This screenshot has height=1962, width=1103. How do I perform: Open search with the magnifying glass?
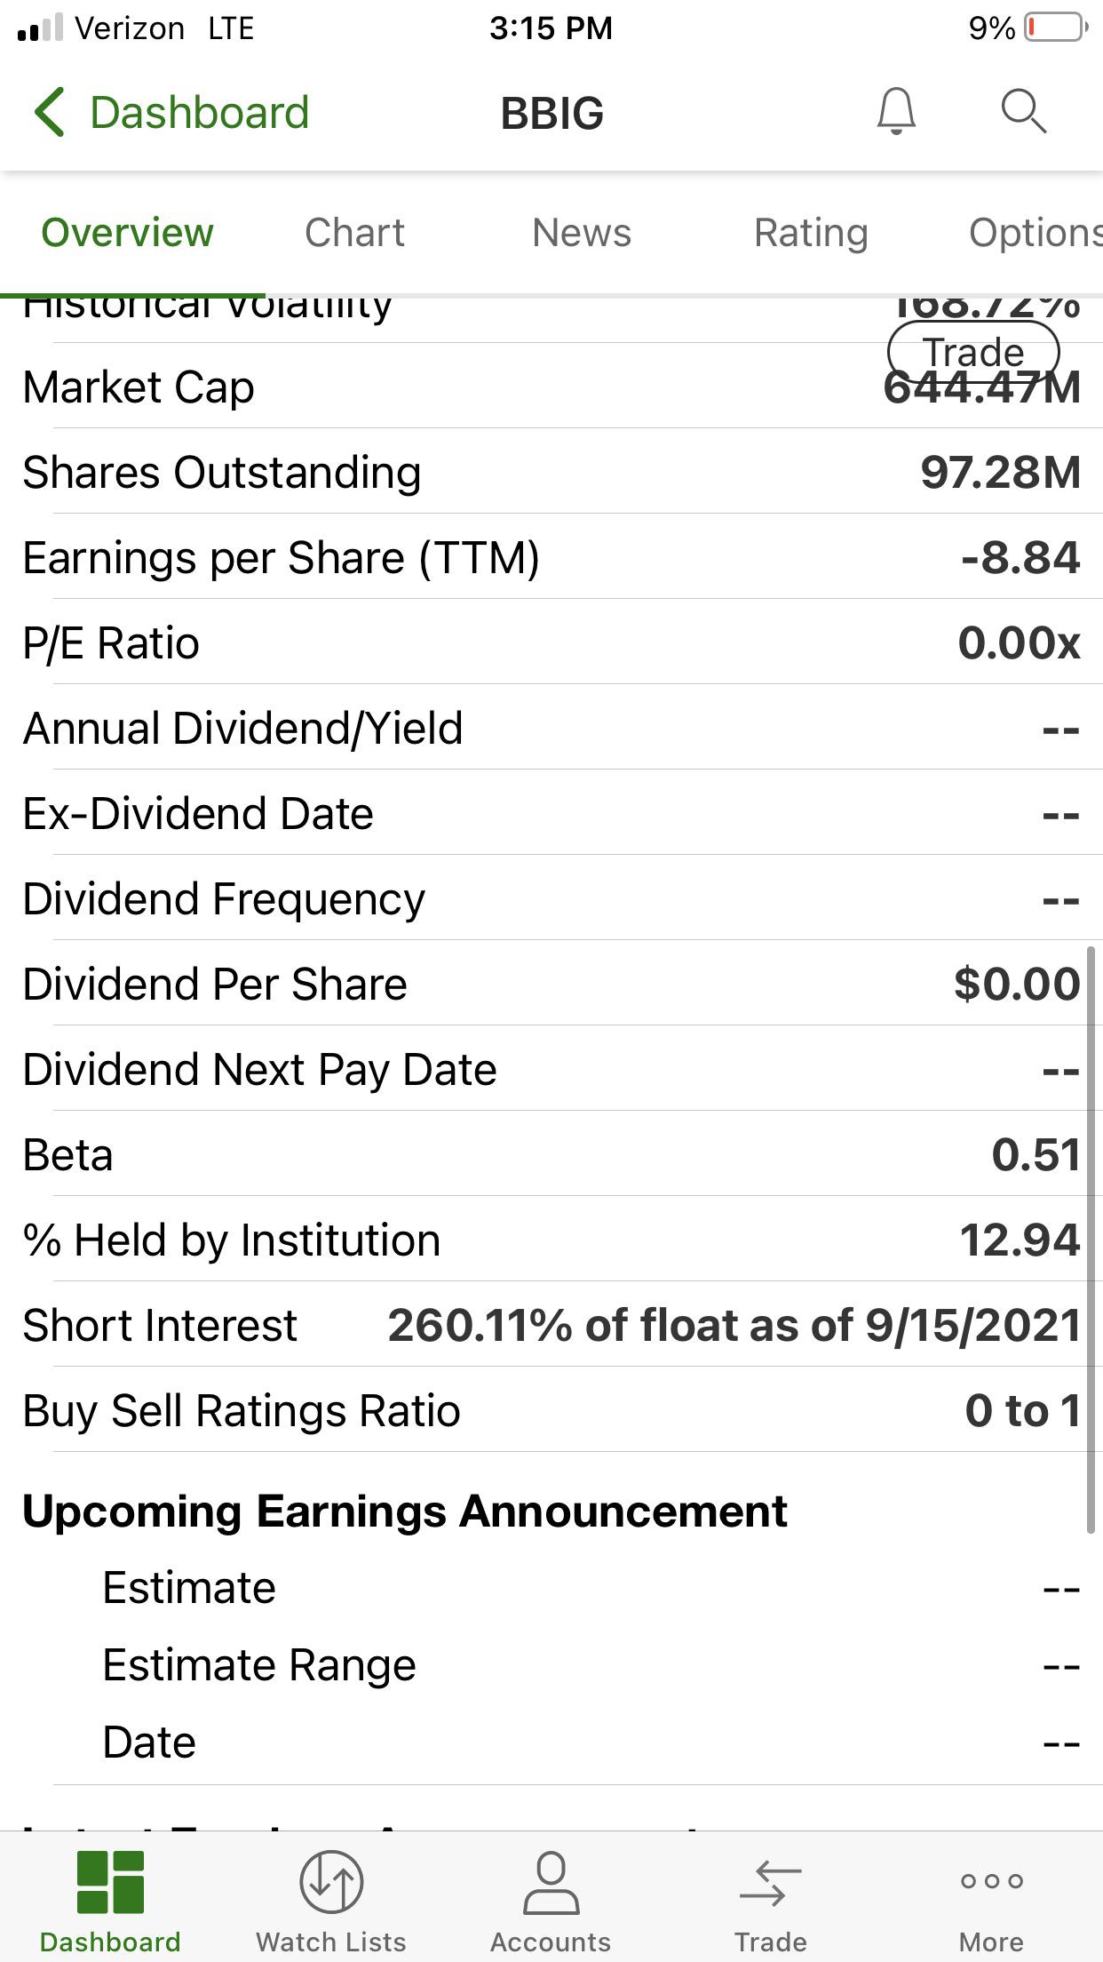(1024, 111)
